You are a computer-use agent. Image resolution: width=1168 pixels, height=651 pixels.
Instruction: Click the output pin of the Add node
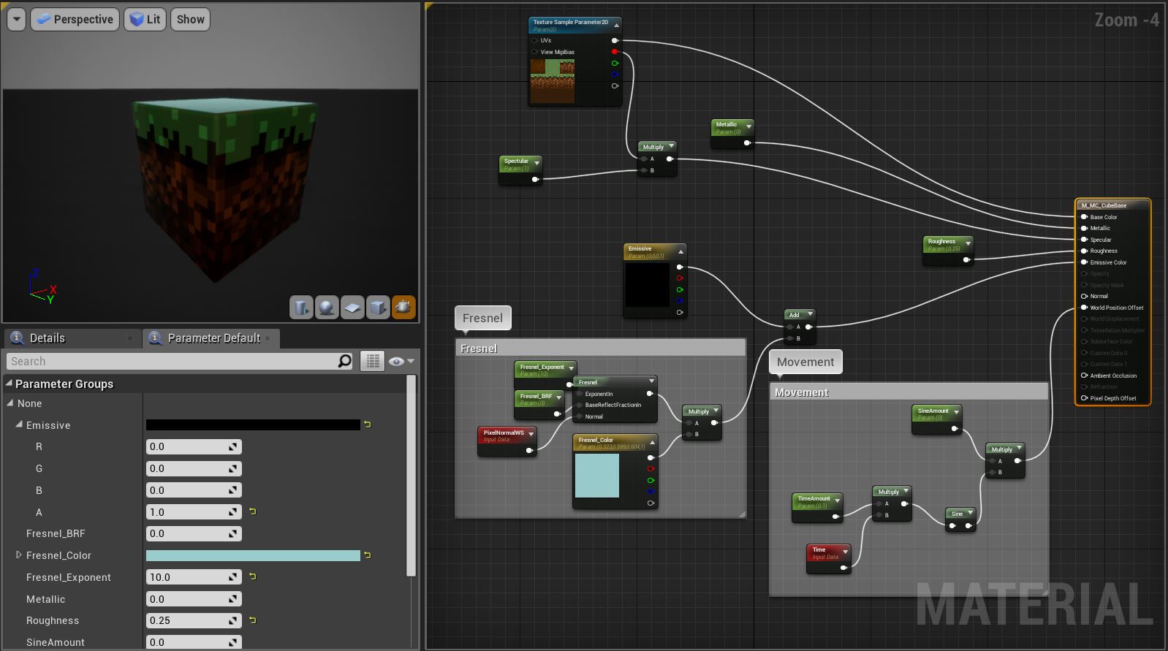pos(808,327)
